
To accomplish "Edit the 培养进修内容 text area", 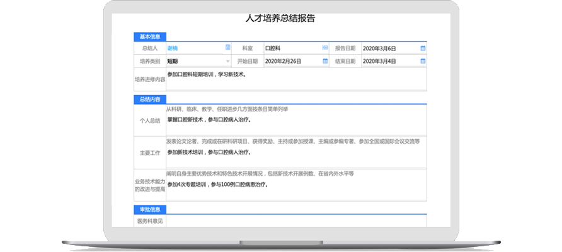I will (296, 81).
